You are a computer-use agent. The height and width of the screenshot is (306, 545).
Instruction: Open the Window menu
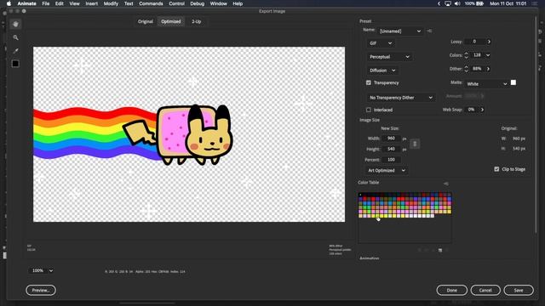click(x=218, y=3)
